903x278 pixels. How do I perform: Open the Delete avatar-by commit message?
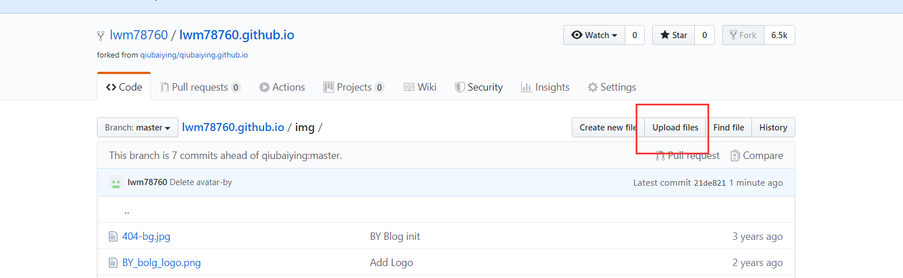coord(201,182)
